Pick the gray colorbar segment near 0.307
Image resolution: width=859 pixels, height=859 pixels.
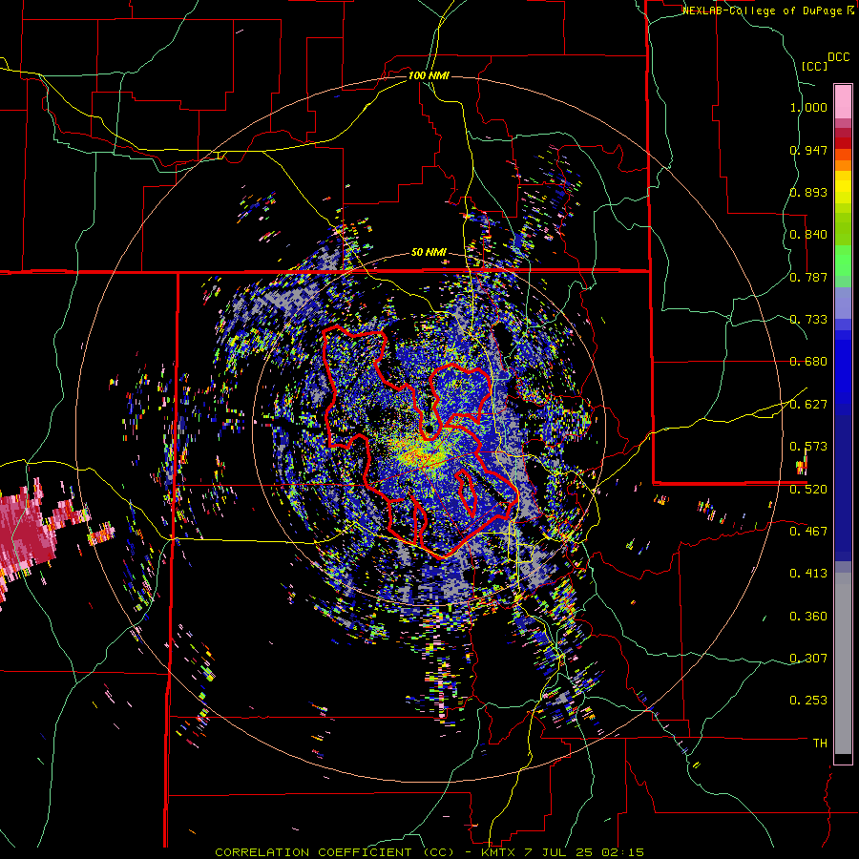click(843, 663)
